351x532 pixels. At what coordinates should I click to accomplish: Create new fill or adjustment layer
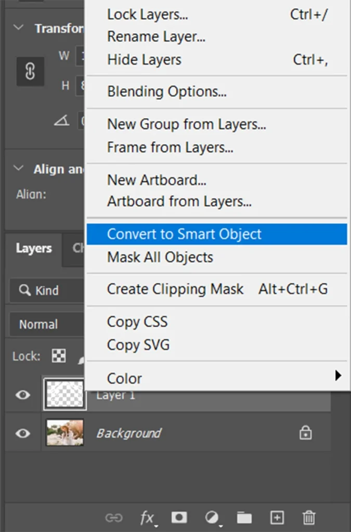212,517
